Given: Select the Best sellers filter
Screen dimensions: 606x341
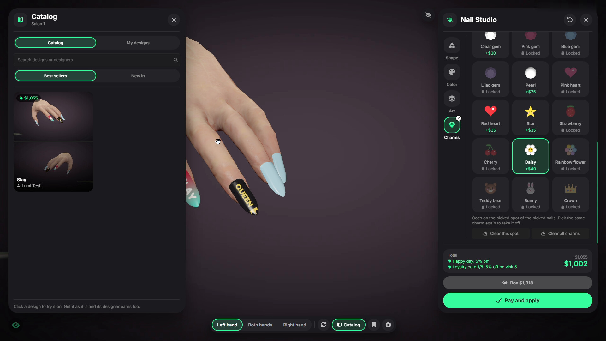Looking at the screenshot, I should (x=56, y=76).
